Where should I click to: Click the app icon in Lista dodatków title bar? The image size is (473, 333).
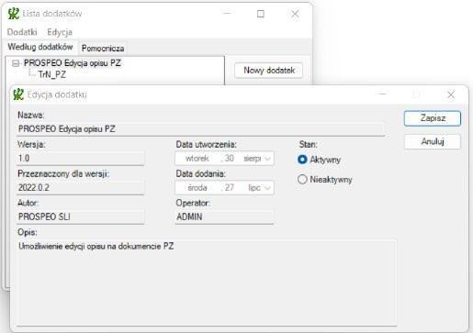click(x=14, y=14)
